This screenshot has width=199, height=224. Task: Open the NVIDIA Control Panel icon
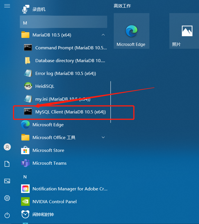(x=25, y=201)
